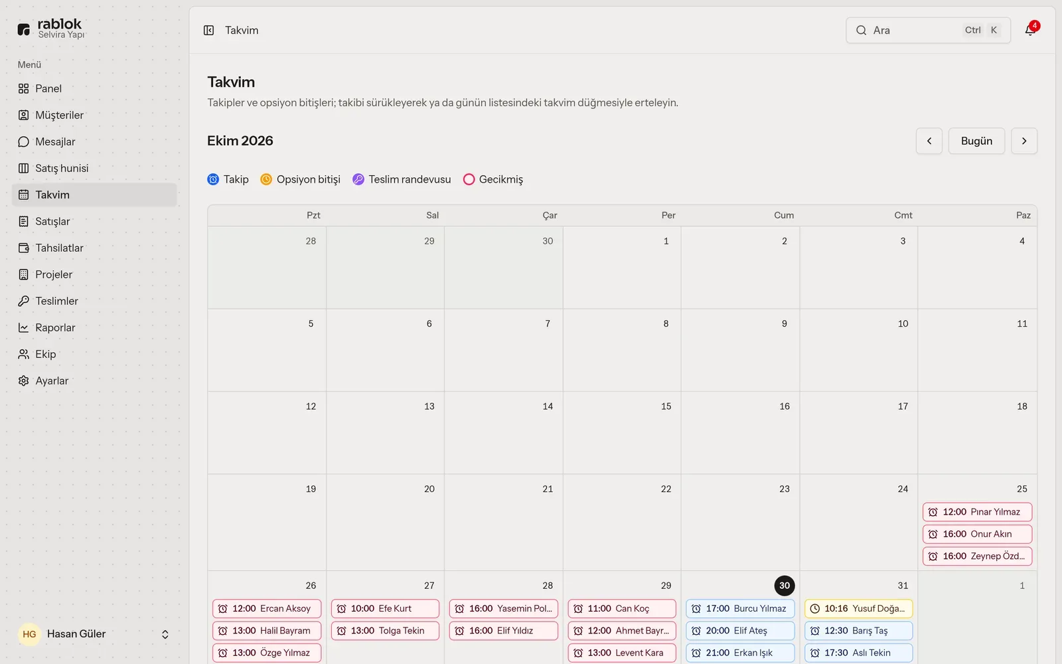Click the purple Teslim randevusu legend icon
Viewport: 1062px width, 664px height.
tap(358, 179)
